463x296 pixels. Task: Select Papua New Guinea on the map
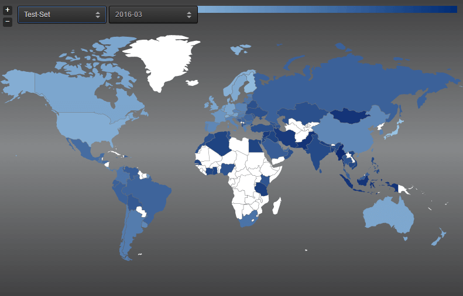tap(403, 189)
